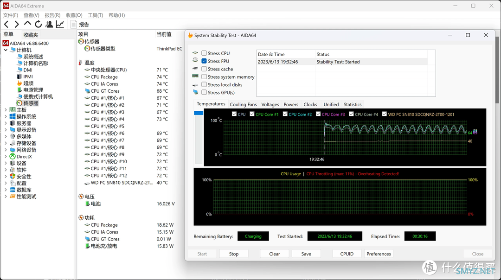Switch to the 收藏夹 favorites tab
The height and width of the screenshot is (280, 501).
pos(31,35)
